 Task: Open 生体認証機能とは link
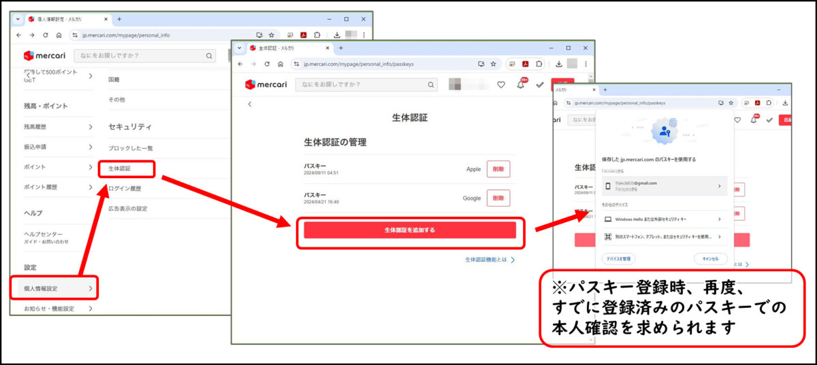coord(490,260)
